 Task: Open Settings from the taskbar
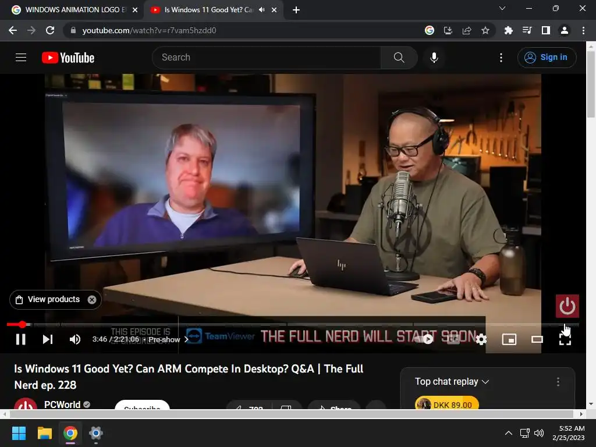96,433
